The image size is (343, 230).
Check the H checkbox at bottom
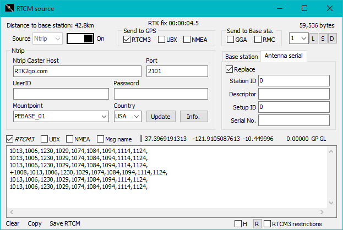click(x=238, y=223)
